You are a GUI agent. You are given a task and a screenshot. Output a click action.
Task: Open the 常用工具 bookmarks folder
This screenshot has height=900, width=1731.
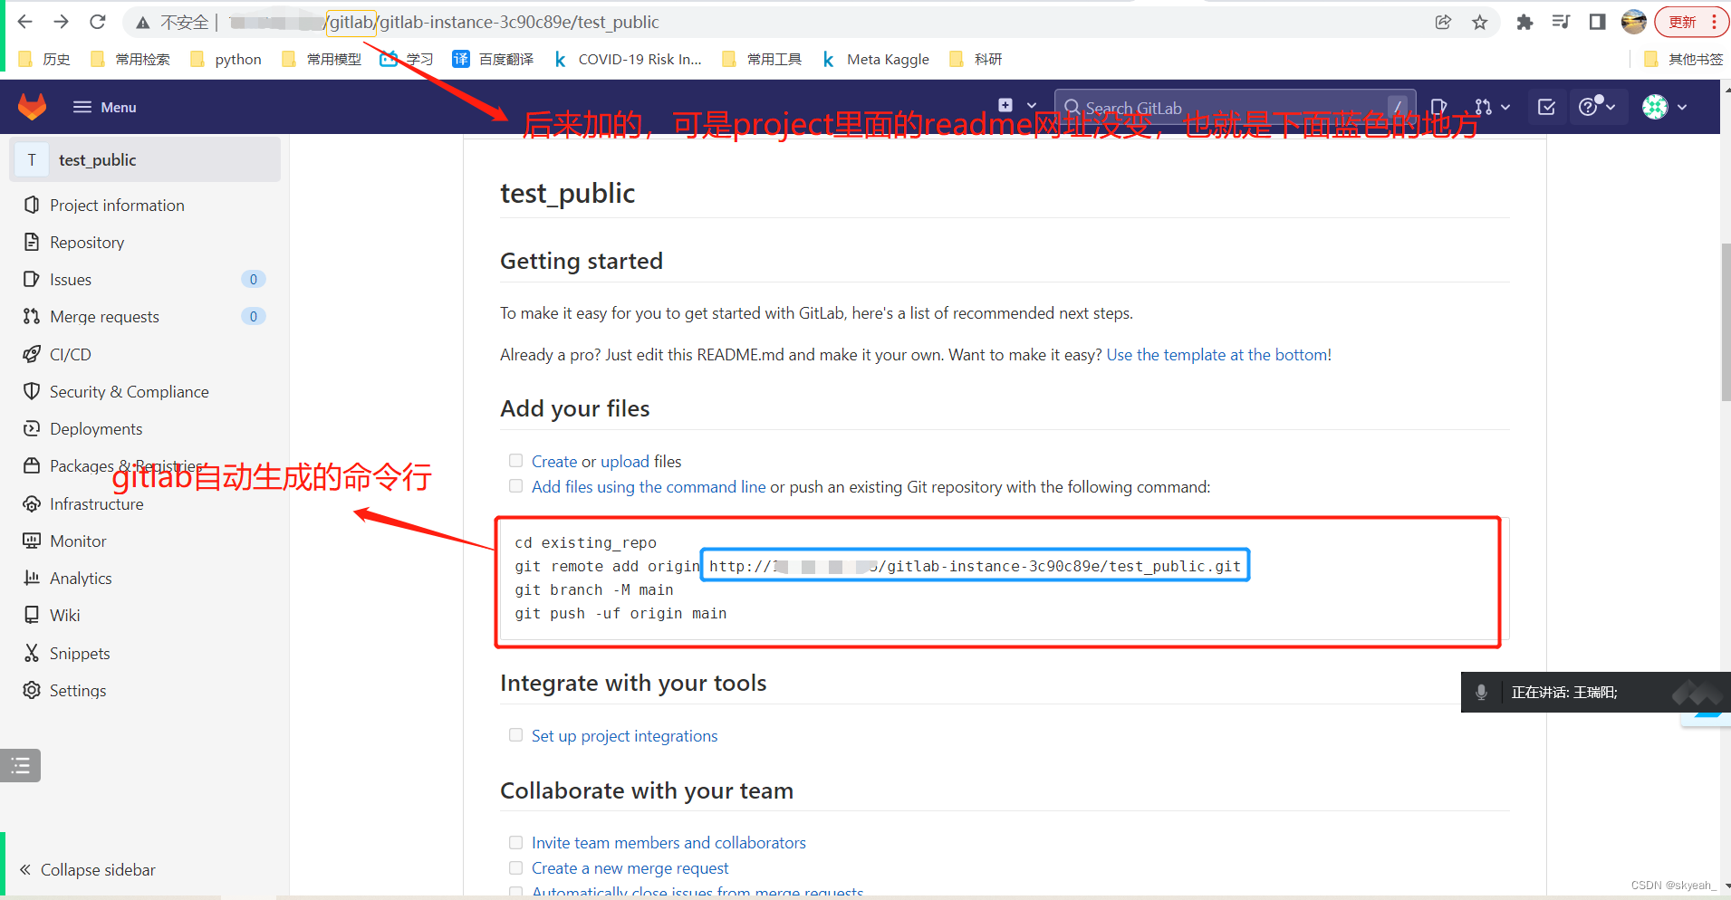point(762,60)
